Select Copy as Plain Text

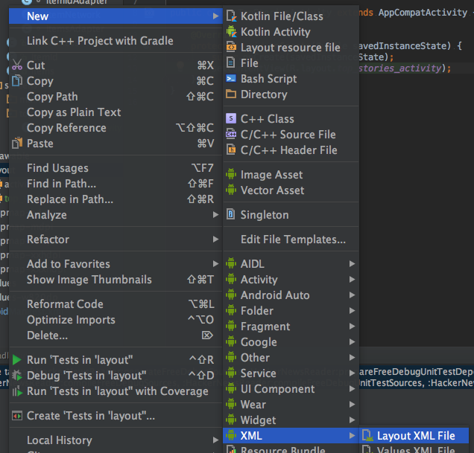click(116, 112)
